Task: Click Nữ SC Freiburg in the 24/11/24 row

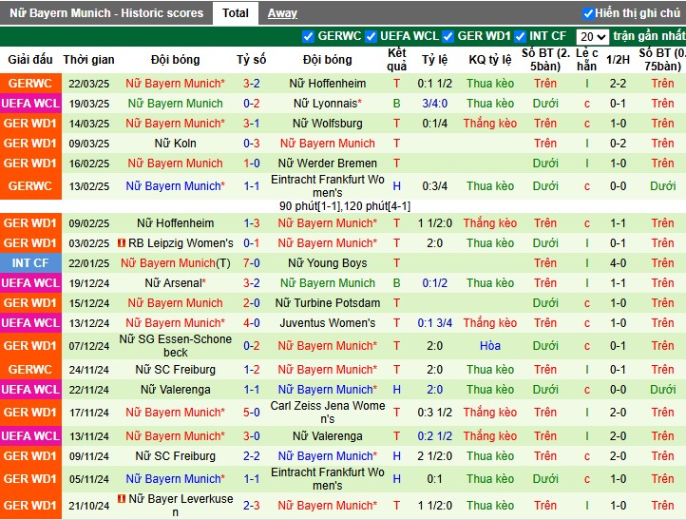Action: [175, 370]
